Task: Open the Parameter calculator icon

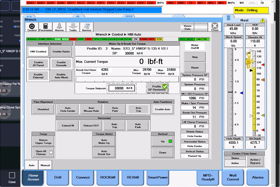Action: point(46,27)
